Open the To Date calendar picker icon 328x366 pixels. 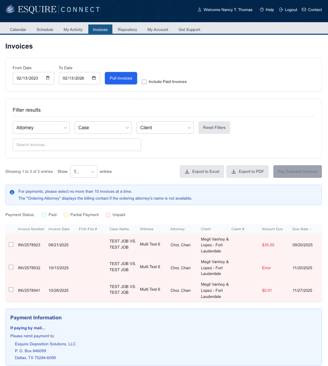point(94,78)
